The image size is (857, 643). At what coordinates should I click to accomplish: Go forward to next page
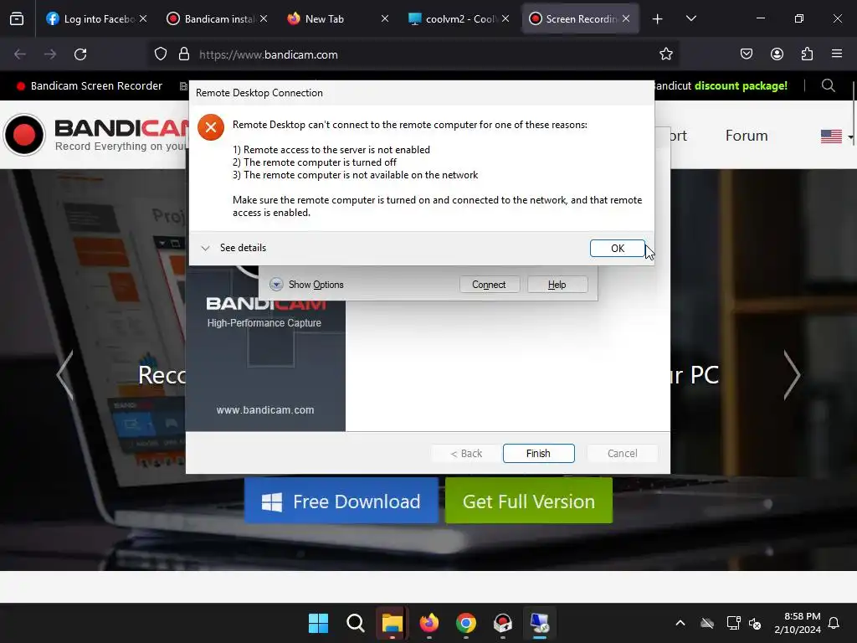tap(50, 54)
